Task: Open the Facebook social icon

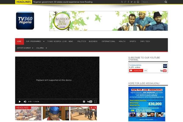Action: tap(128, 2)
